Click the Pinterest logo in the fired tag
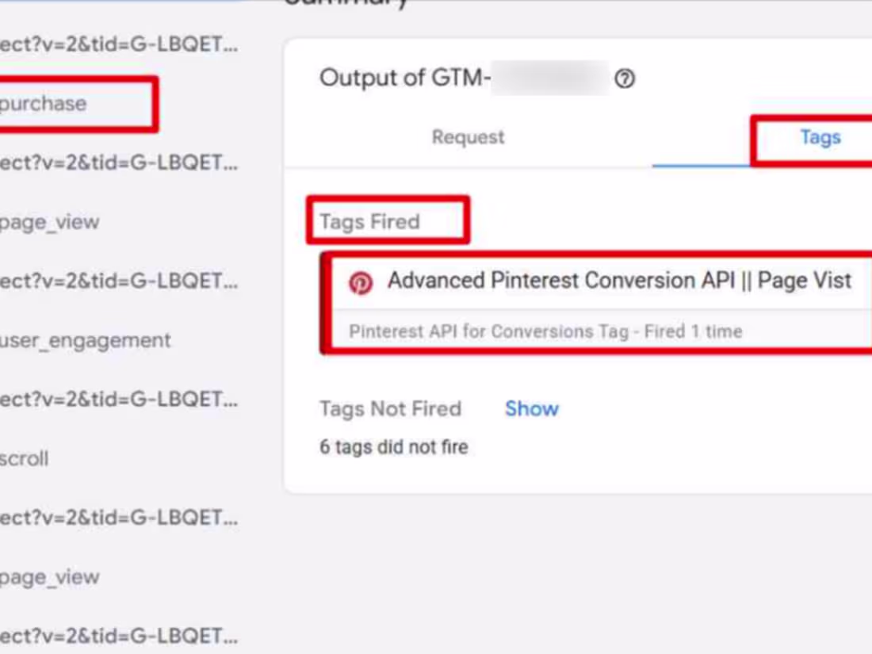Image resolution: width=872 pixels, height=654 pixels. tap(361, 282)
